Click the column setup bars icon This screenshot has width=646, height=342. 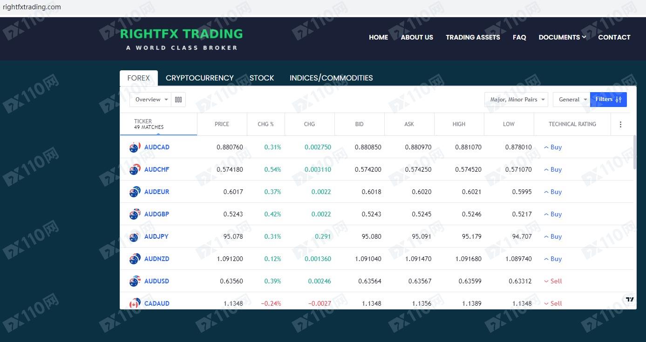tap(178, 100)
